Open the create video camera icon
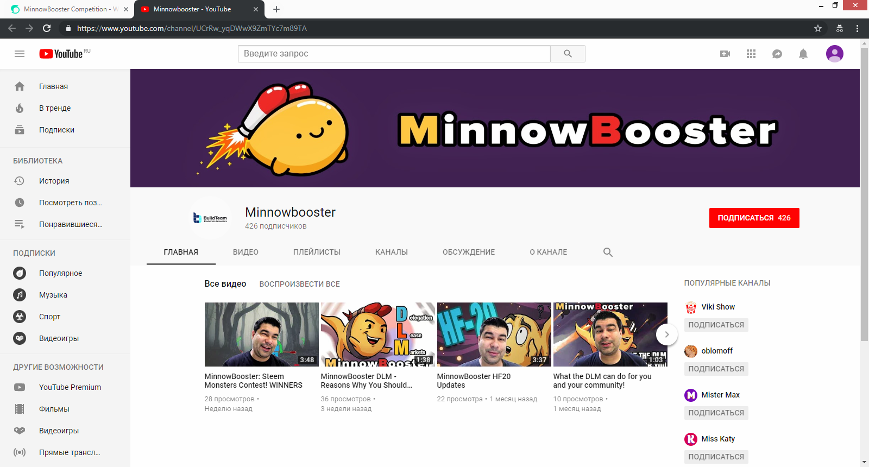Screen dimensions: 869x467 click(x=725, y=54)
